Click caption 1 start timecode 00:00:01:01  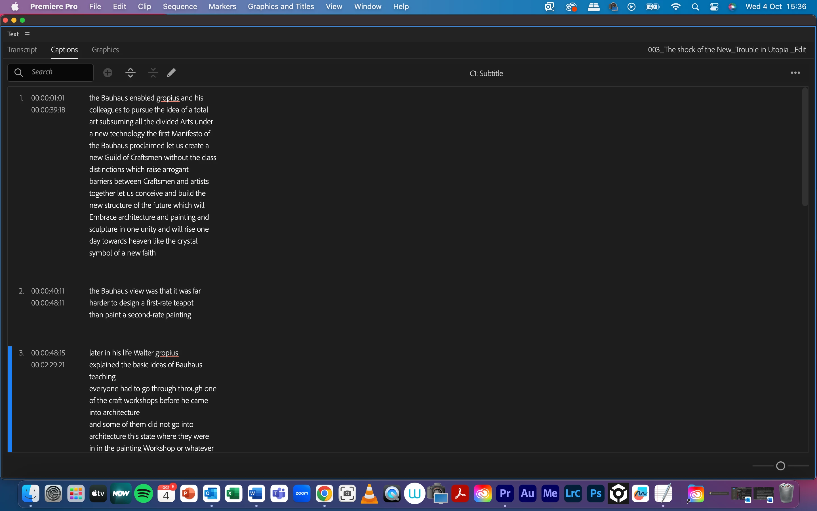tap(48, 98)
